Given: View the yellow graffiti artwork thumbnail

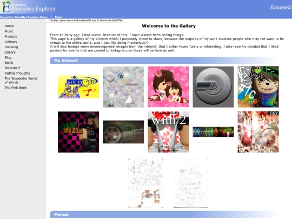Looking at the screenshot, I should (78, 87).
